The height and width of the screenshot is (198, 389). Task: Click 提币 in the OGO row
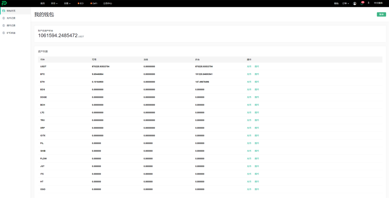point(257,189)
